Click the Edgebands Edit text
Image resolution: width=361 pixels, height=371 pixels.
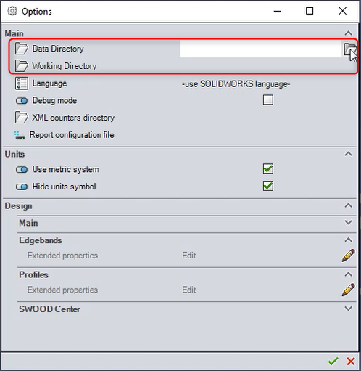189,256
